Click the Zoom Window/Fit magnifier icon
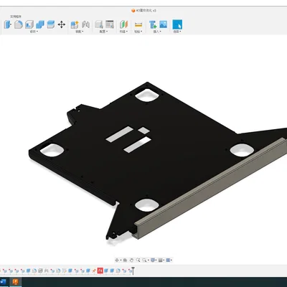Viewport: 287px width, 287px height. click(144, 260)
